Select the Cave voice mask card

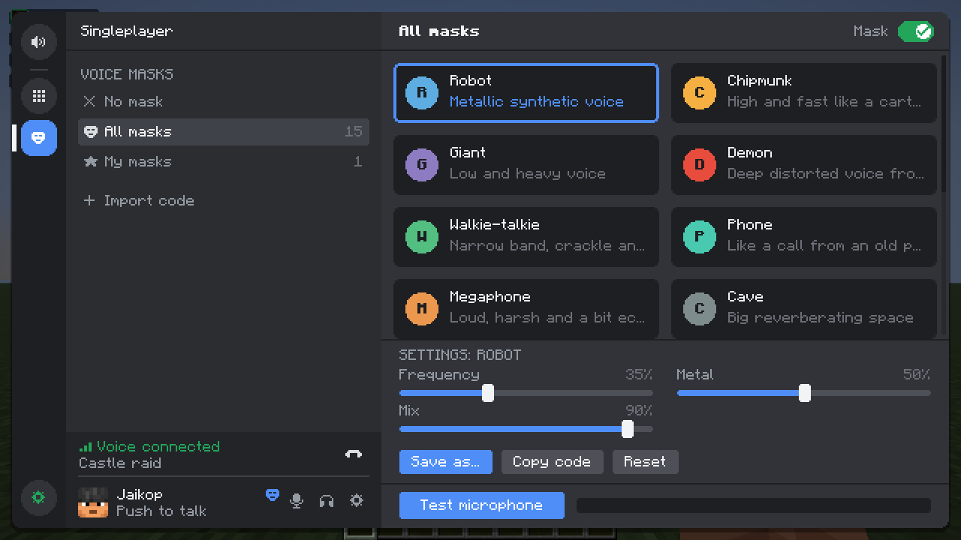[x=804, y=309]
